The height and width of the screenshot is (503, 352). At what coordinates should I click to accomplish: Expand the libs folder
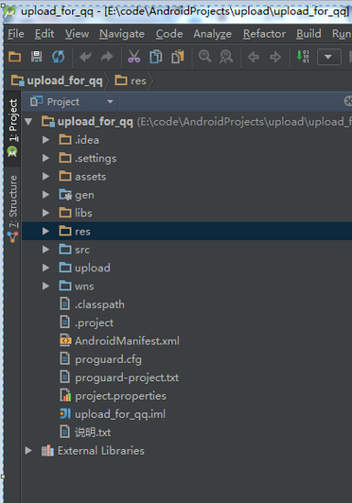tap(46, 213)
